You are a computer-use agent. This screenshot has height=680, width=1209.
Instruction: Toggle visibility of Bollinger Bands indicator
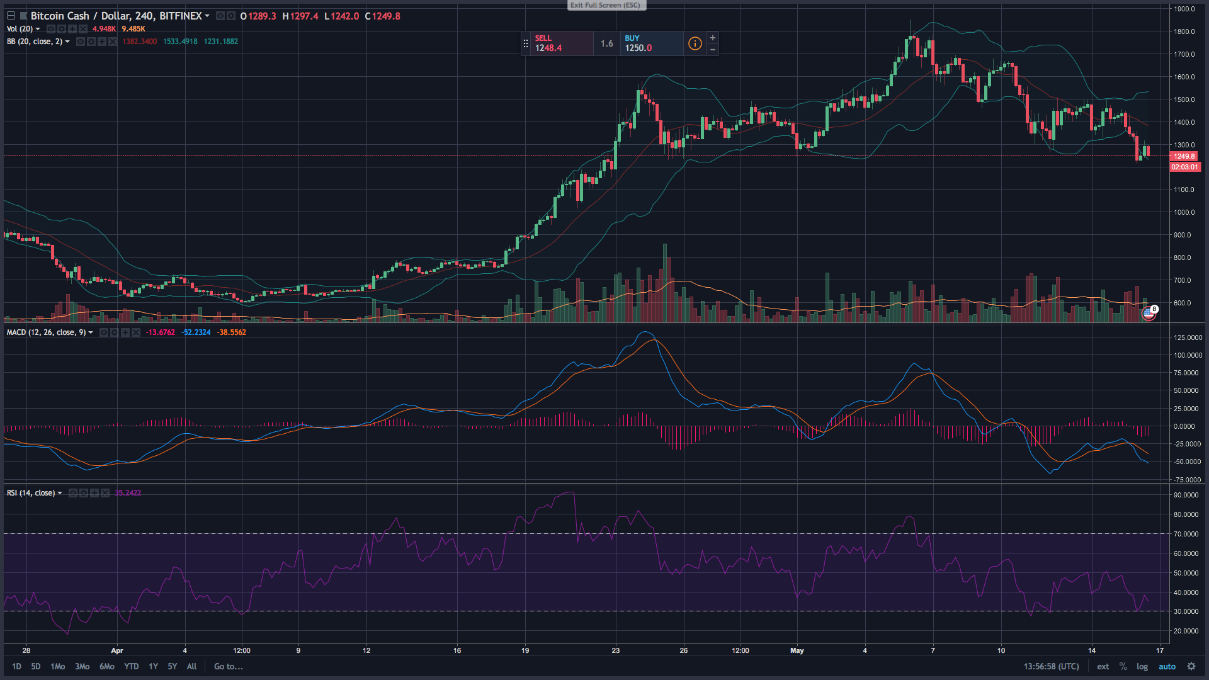click(81, 42)
